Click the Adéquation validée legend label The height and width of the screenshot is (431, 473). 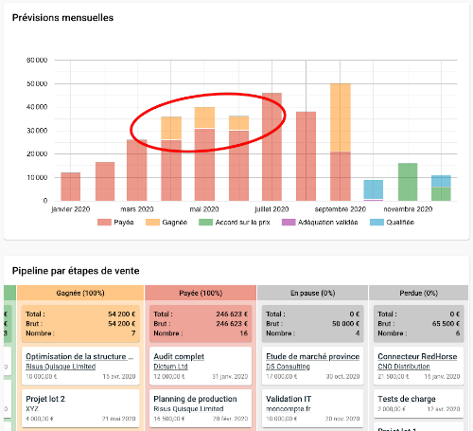(x=328, y=223)
